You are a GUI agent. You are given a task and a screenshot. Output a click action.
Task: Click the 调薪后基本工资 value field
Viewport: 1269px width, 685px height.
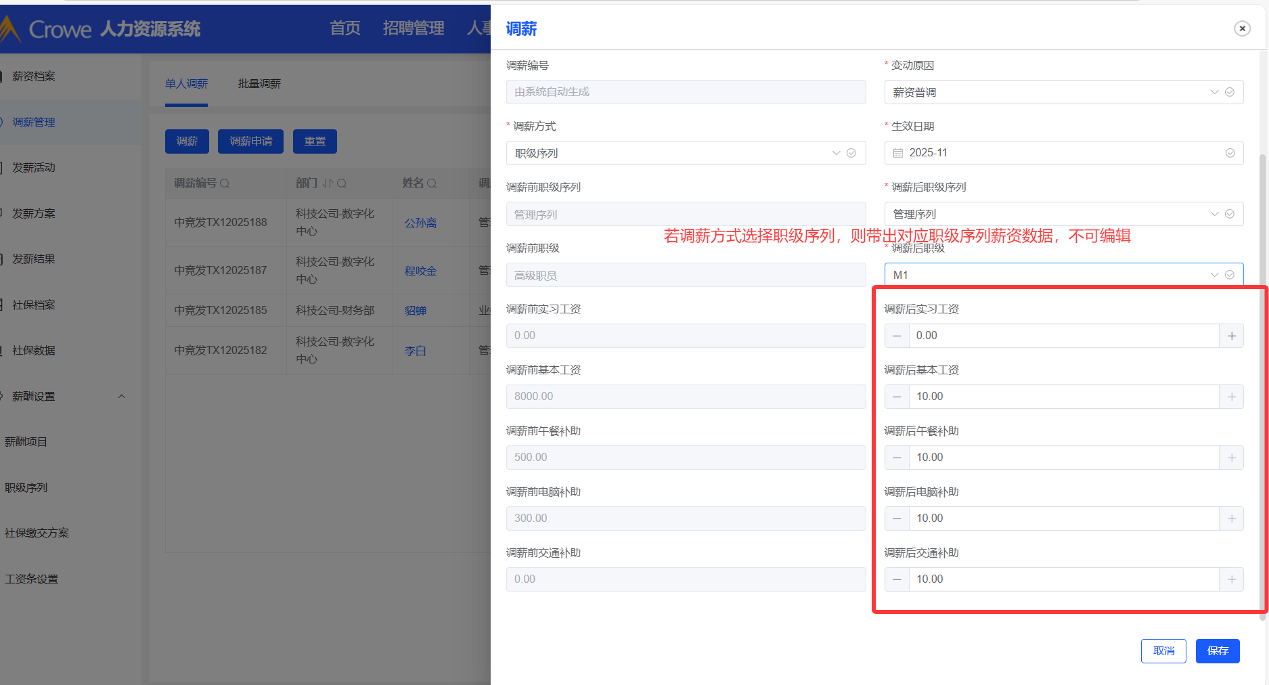[1064, 397]
